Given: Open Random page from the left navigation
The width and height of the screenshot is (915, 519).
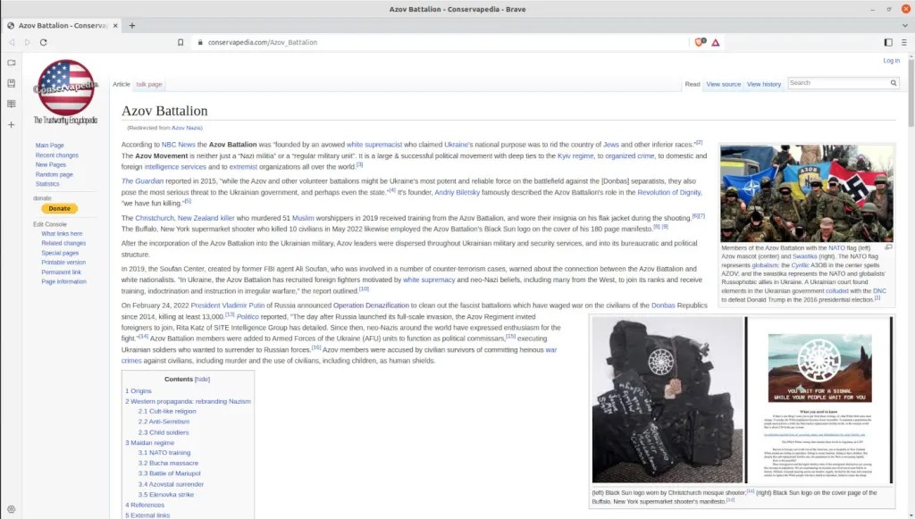Looking at the screenshot, I should [x=54, y=174].
